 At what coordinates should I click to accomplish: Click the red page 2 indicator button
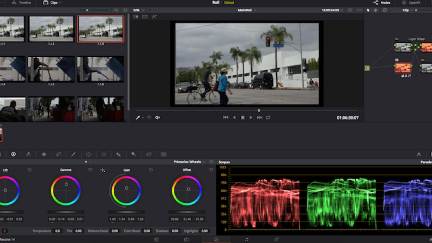click(x=5, y=231)
